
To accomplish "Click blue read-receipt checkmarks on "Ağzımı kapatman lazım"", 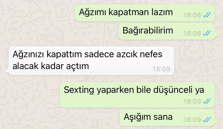I will point(207,15).
